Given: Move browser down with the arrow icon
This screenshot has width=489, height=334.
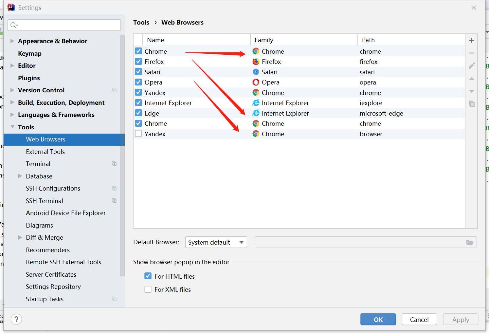Looking at the screenshot, I should point(471,91).
